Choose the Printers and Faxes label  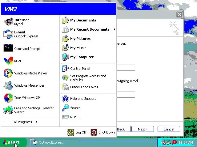click(x=84, y=87)
